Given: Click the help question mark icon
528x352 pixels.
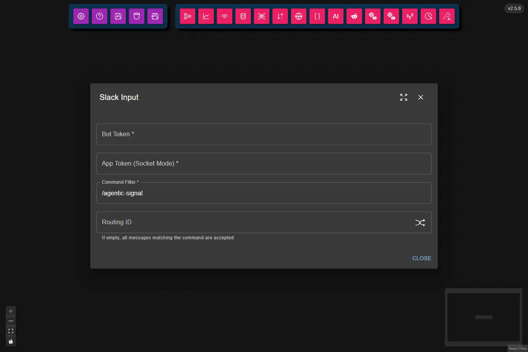Looking at the screenshot, I should point(100,16).
